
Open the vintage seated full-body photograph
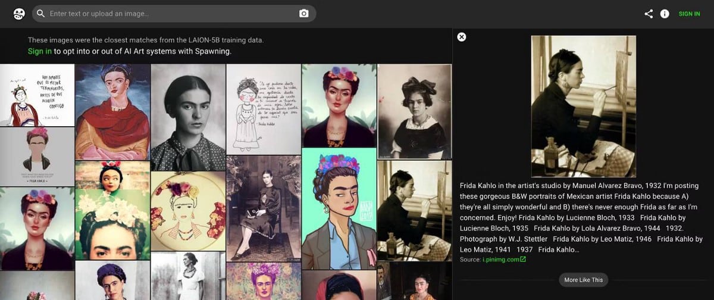pyautogui.click(x=264, y=208)
